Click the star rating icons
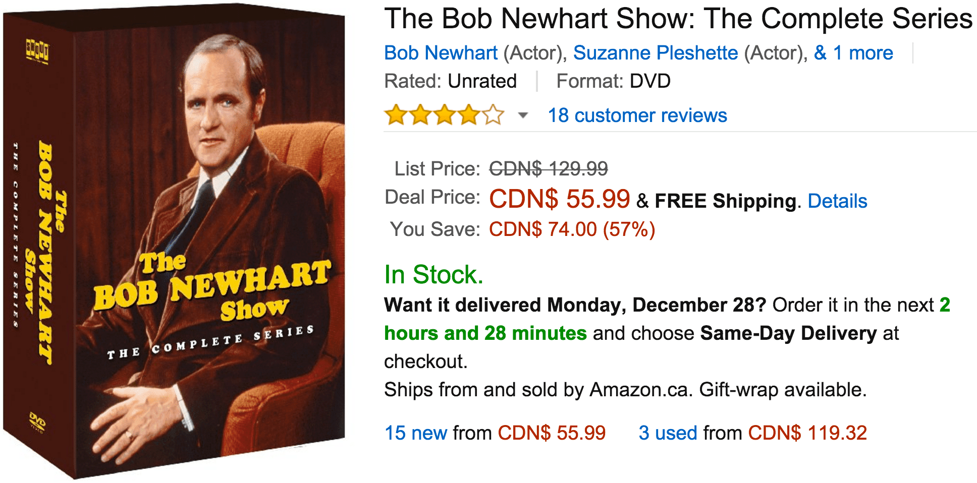Screen dimensions: 977x483 pos(444,115)
